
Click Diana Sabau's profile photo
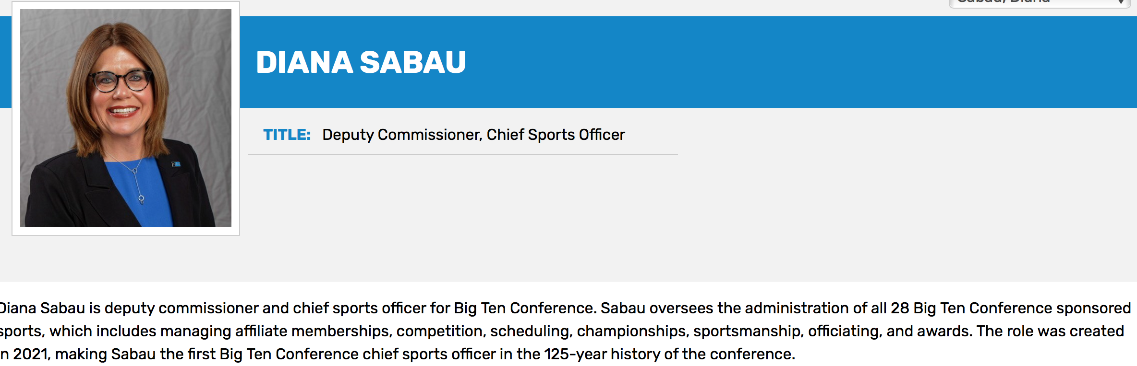click(x=126, y=118)
